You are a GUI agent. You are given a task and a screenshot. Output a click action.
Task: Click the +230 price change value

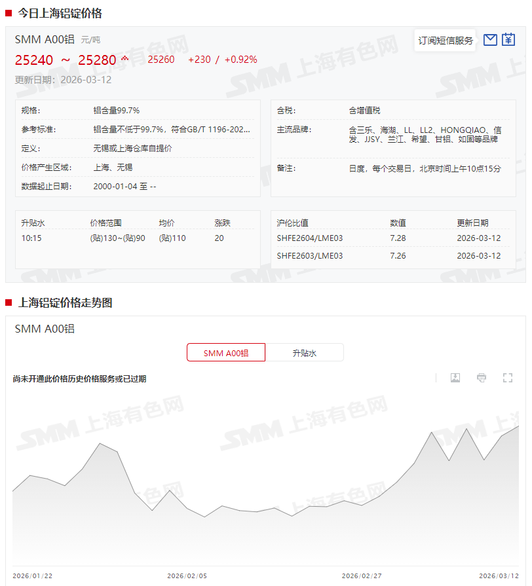tap(199, 60)
